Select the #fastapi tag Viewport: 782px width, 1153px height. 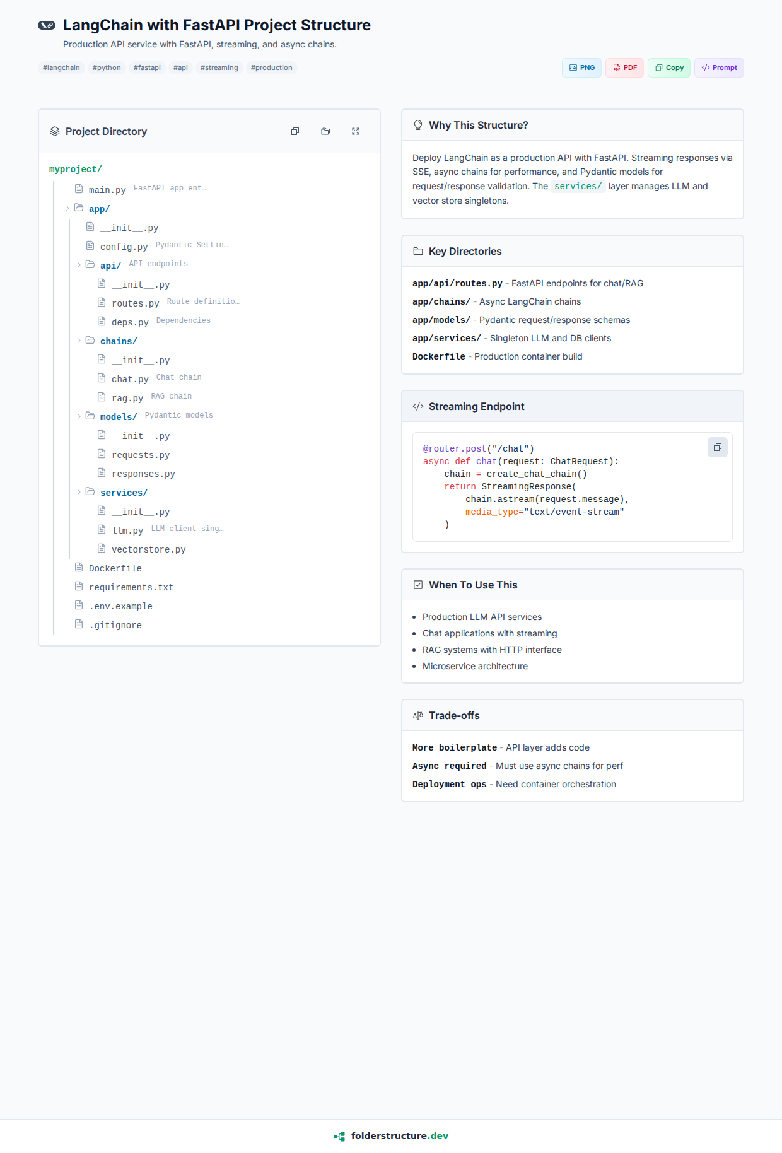(147, 67)
